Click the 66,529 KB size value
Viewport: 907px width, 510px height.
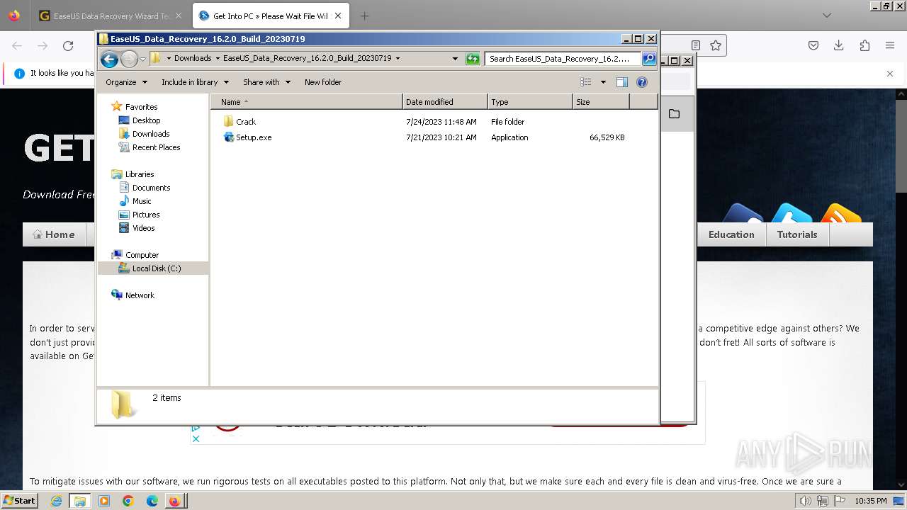pos(607,137)
